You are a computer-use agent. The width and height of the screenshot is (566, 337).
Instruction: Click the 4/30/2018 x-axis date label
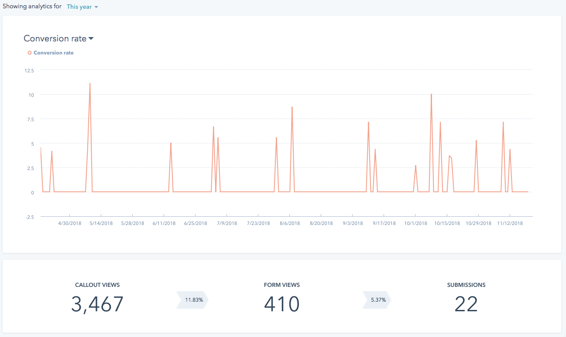(70, 223)
